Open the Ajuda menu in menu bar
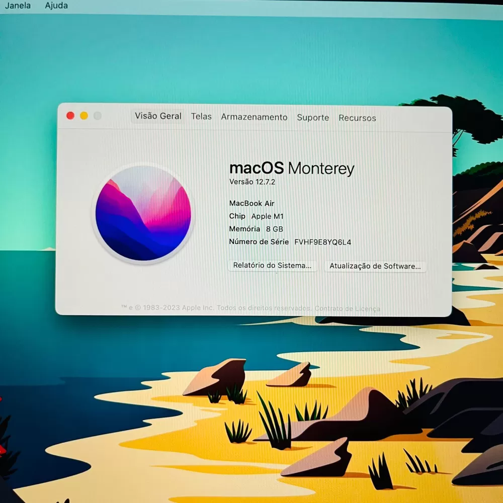Image resolution: width=503 pixels, height=503 pixels. click(56, 6)
